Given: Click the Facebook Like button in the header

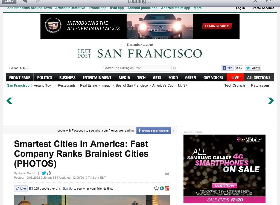Looking at the screenshot, I should pos(227,68).
